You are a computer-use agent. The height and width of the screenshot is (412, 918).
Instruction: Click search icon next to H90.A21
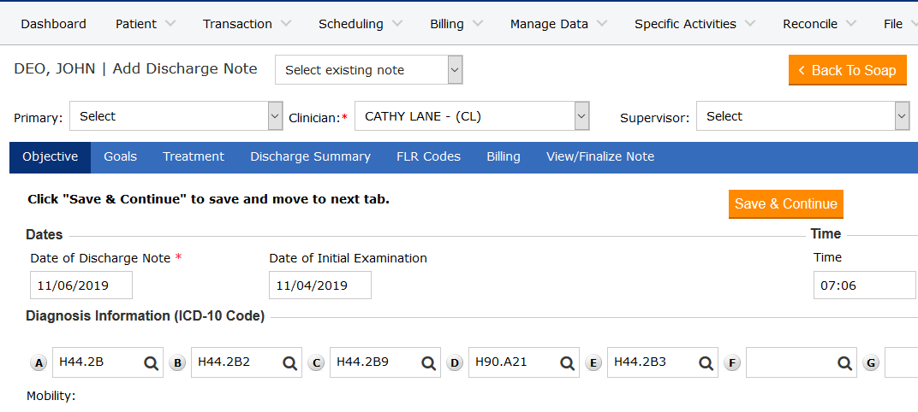pyautogui.click(x=567, y=363)
